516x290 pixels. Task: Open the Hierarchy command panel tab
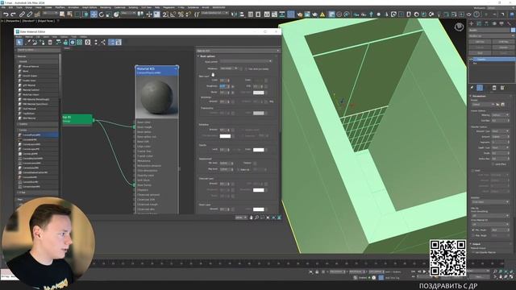(486, 23)
